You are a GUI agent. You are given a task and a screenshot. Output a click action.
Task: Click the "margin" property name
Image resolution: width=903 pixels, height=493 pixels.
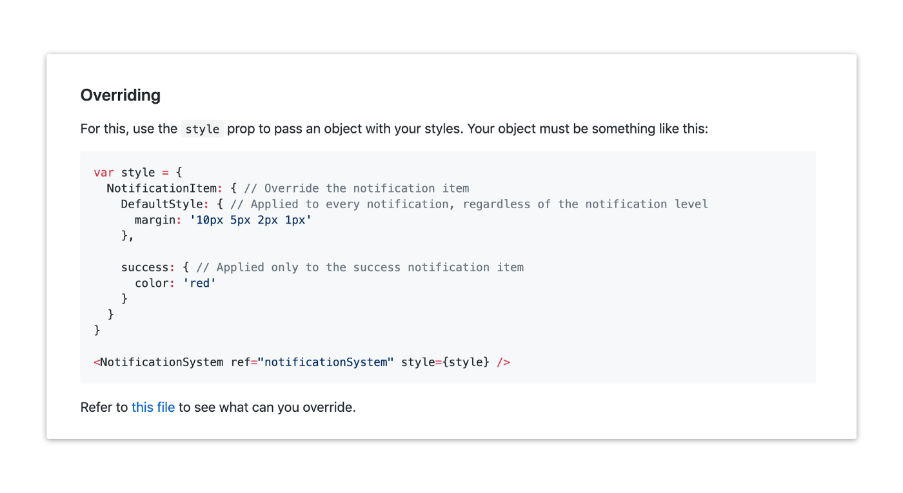point(155,220)
